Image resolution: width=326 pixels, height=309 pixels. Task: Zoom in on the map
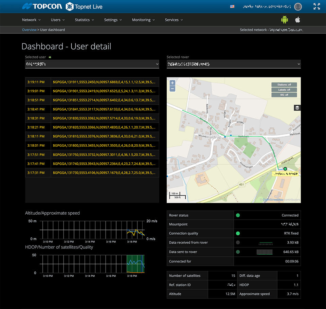pos(172,83)
